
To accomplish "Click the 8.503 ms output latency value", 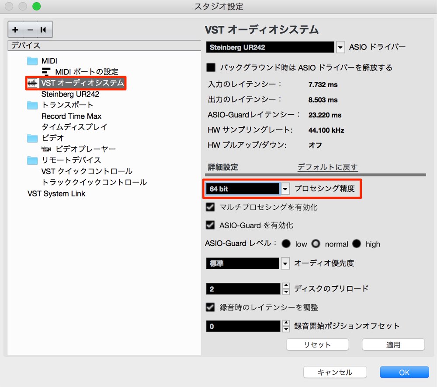I will (x=323, y=100).
